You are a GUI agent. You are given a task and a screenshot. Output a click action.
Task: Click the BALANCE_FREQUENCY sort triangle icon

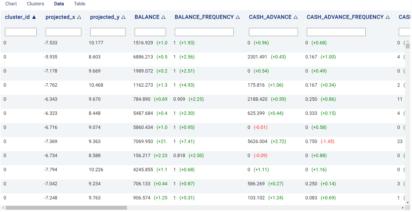tap(238, 17)
